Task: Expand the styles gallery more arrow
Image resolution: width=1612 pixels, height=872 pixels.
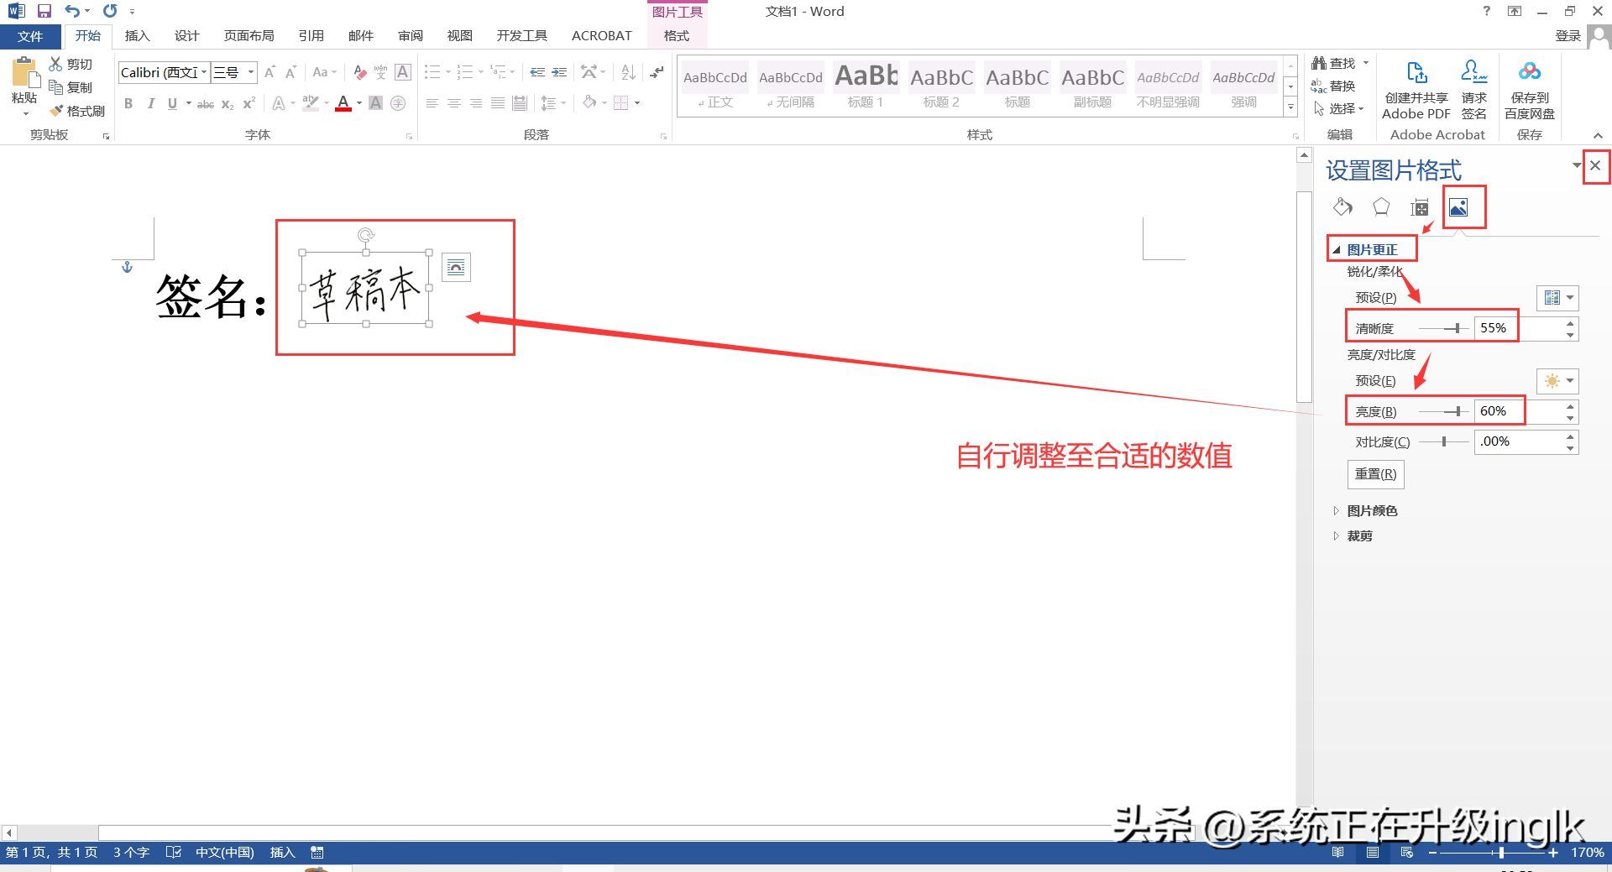Action: [x=1290, y=107]
